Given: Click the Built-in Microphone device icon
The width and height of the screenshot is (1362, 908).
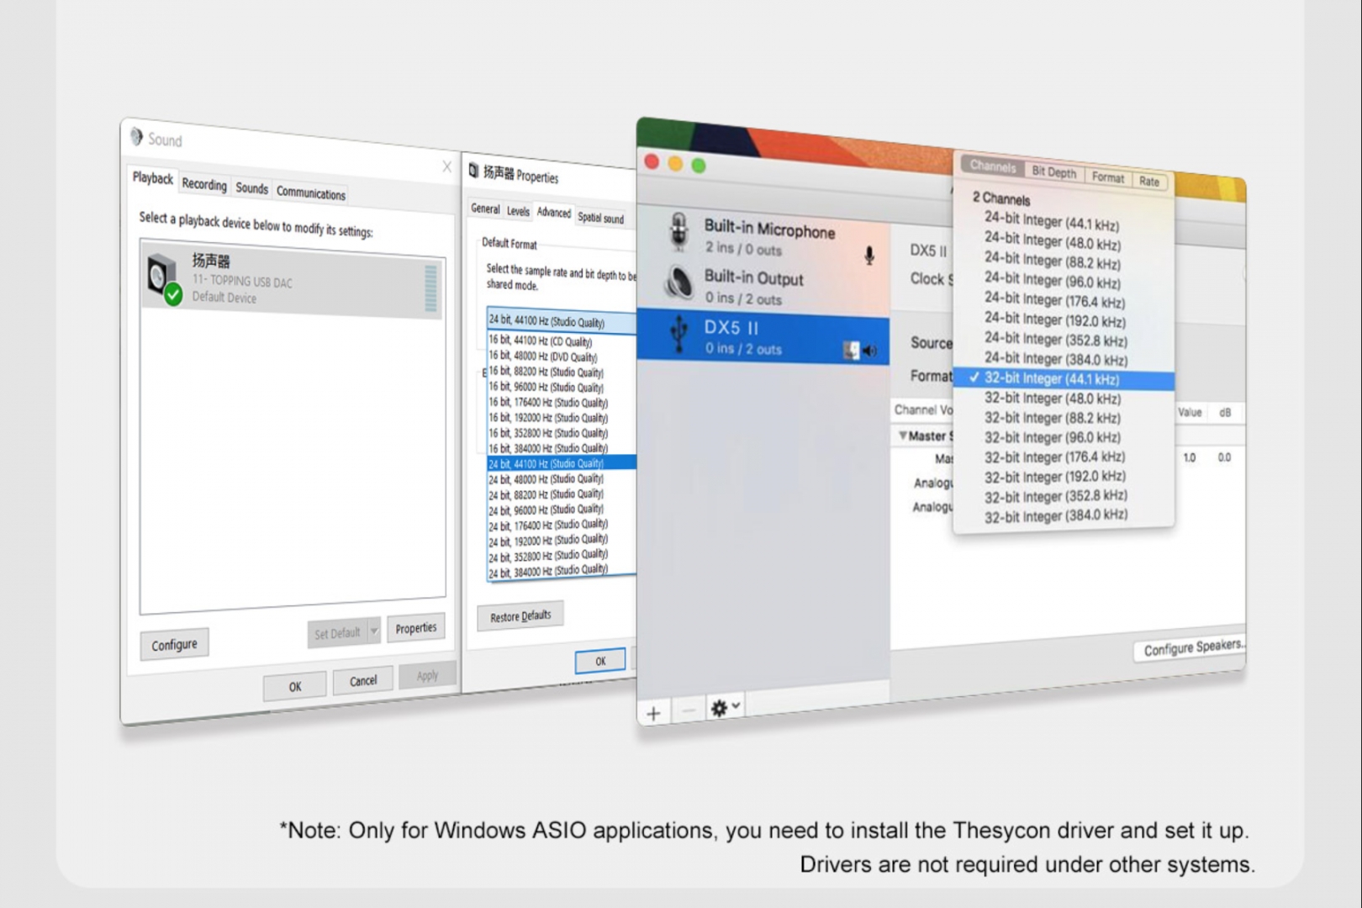Looking at the screenshot, I should (678, 231).
